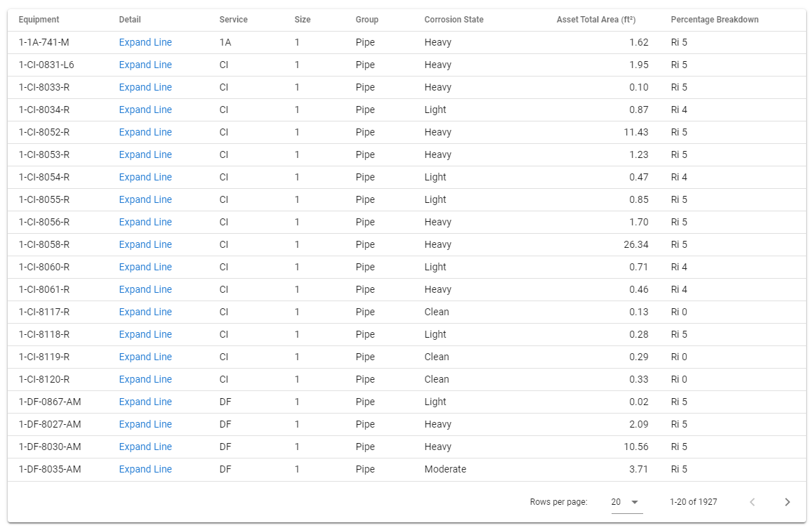Screen dimensions: 811x528
Task: Expand Line for equipment 1-CI-8117-R
Action: [145, 312]
